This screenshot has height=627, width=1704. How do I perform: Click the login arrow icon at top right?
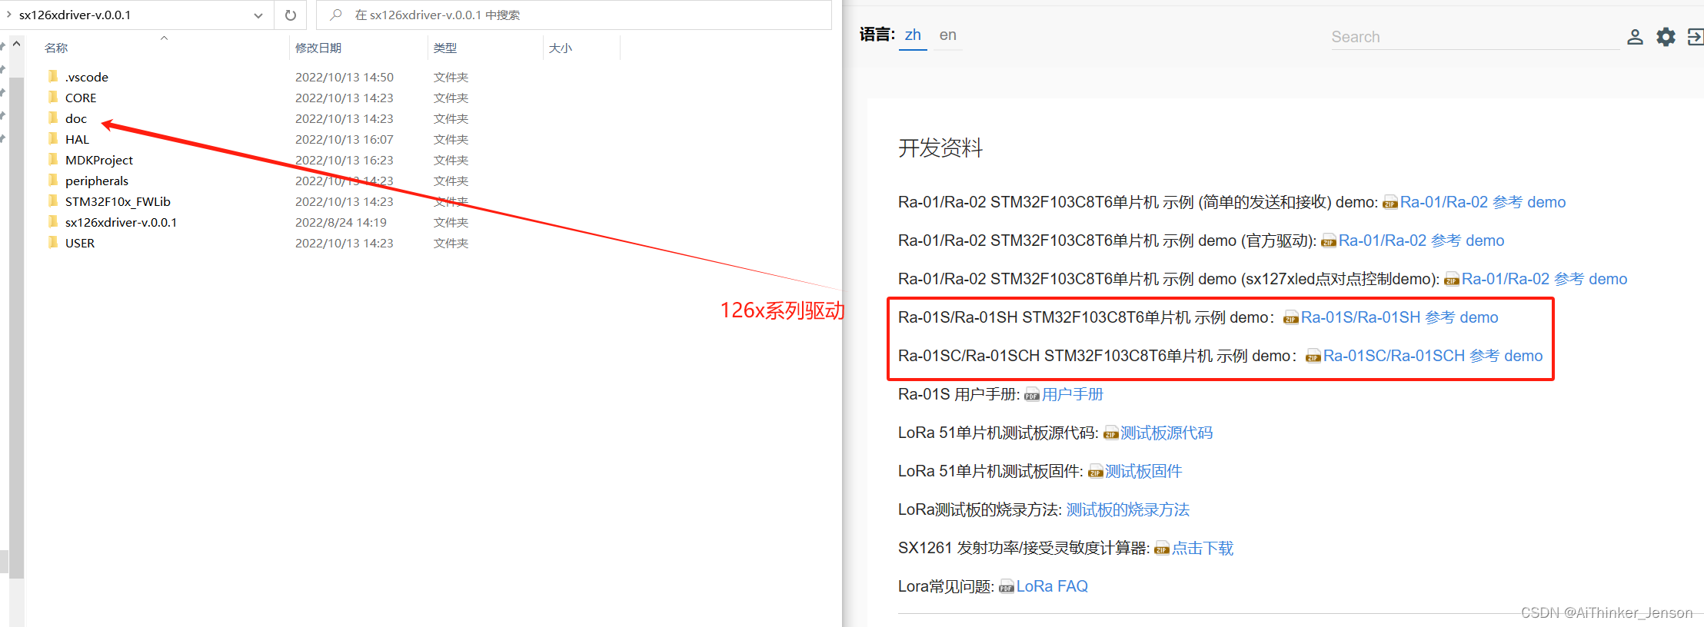tap(1695, 37)
